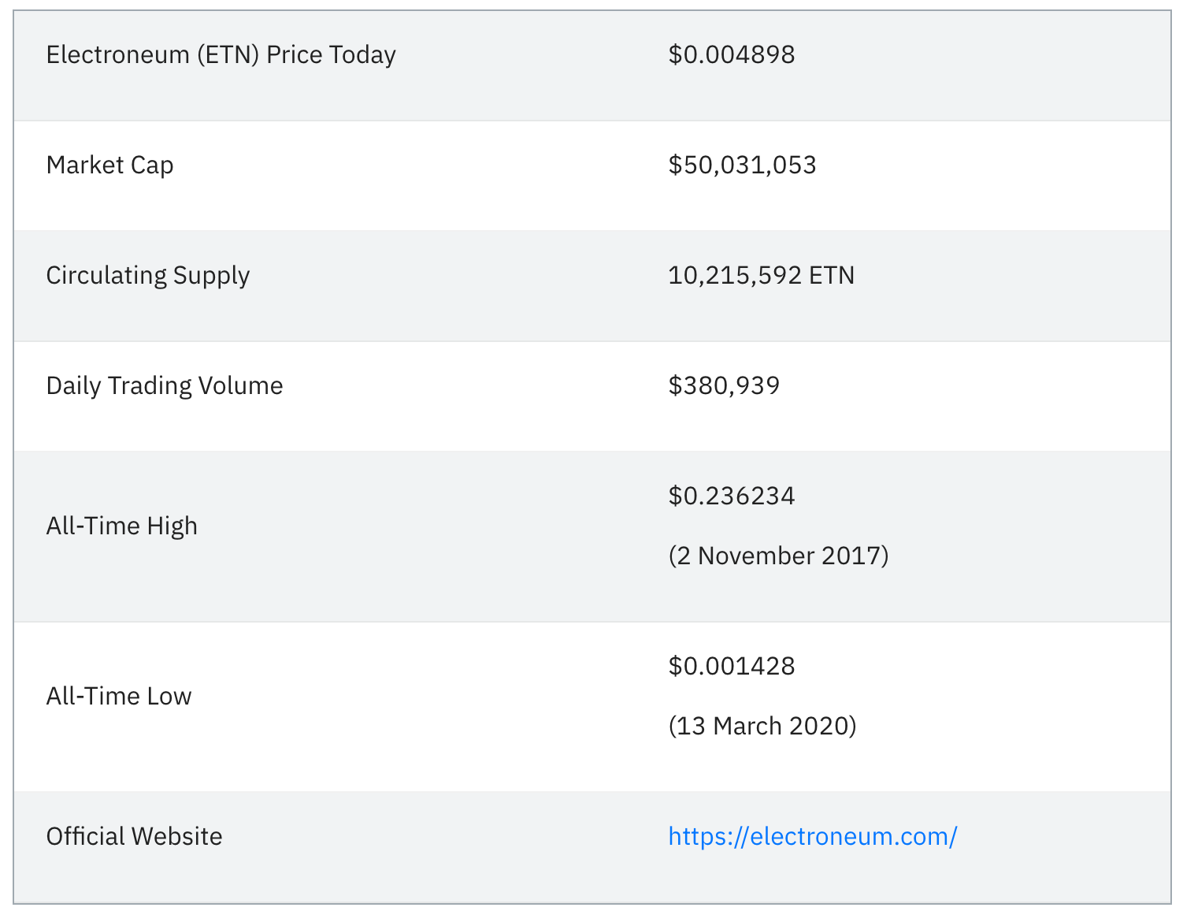Screen dimensions: 1183x911
Task: Click the price value $0.004898
Action: (732, 54)
